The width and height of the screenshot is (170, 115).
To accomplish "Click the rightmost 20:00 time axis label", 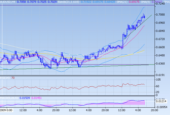I will 154,110.
